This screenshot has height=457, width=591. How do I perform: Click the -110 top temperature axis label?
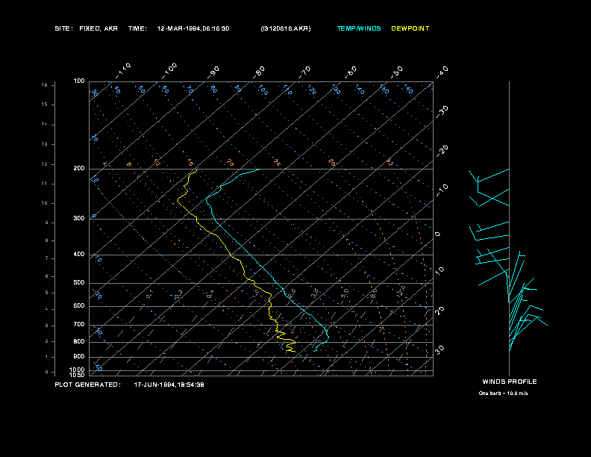tap(123, 71)
